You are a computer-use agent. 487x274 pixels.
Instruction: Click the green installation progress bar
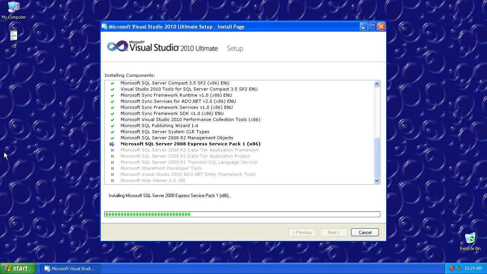242,214
